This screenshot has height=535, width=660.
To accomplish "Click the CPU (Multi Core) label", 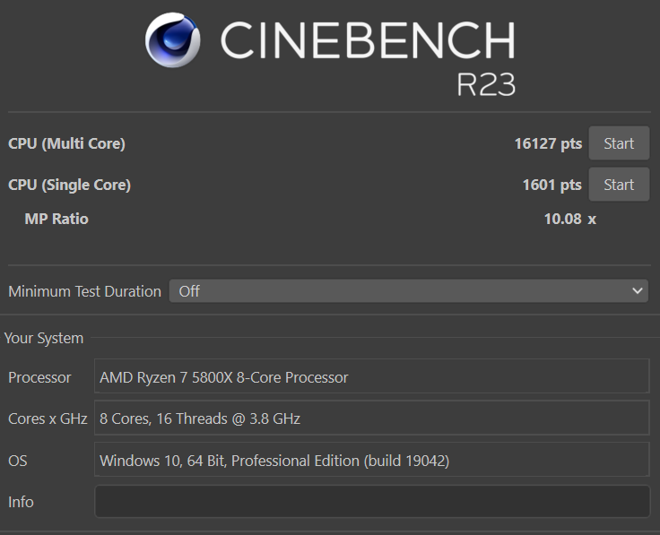I will (66, 144).
